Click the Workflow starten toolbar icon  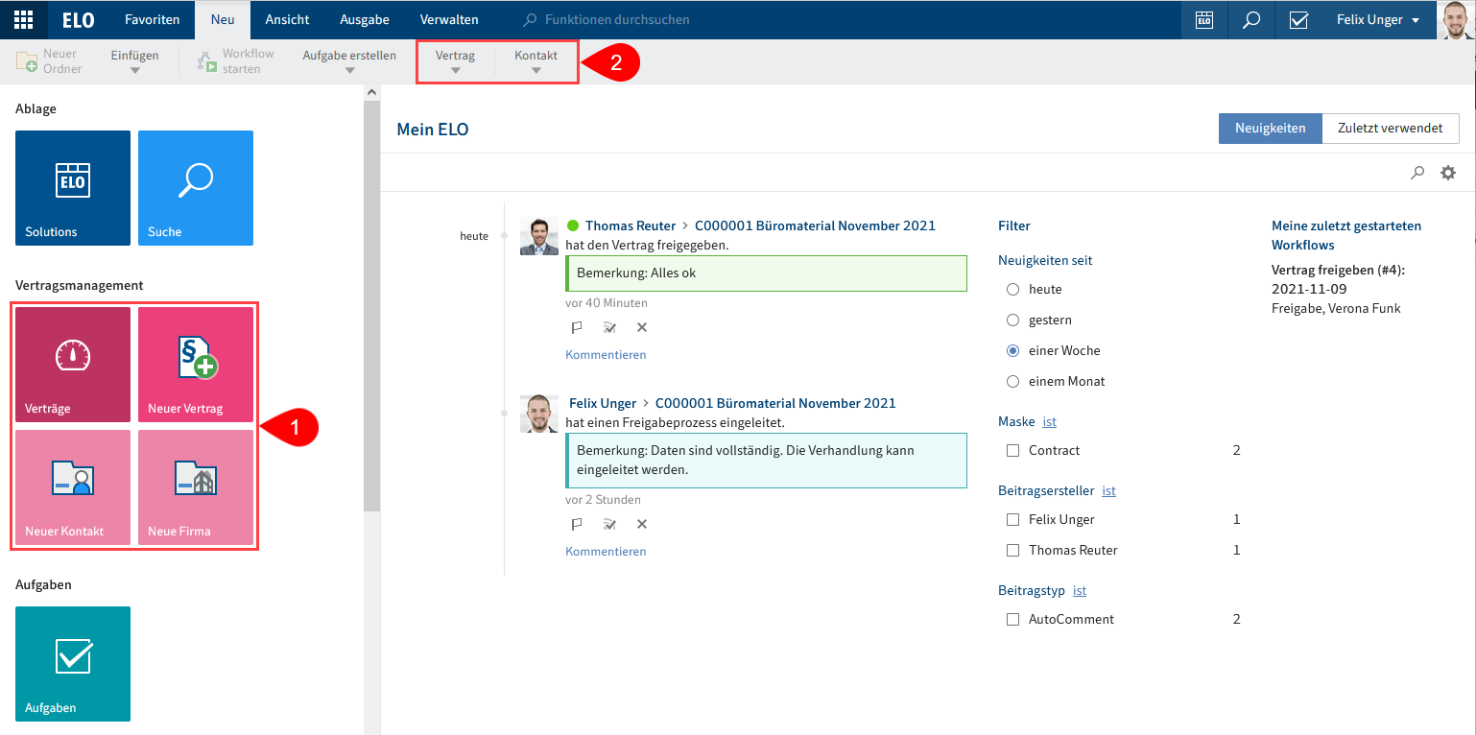(x=206, y=62)
